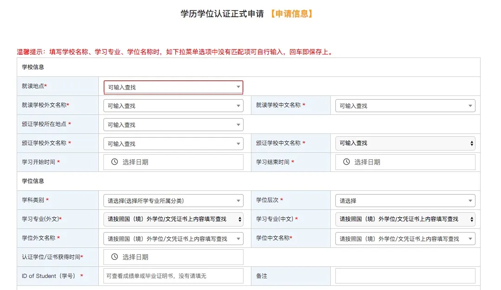Image resolution: width=501 pixels, height=290 pixels.
Task: Open 学习专业(外文) select box
Action: click(x=173, y=219)
